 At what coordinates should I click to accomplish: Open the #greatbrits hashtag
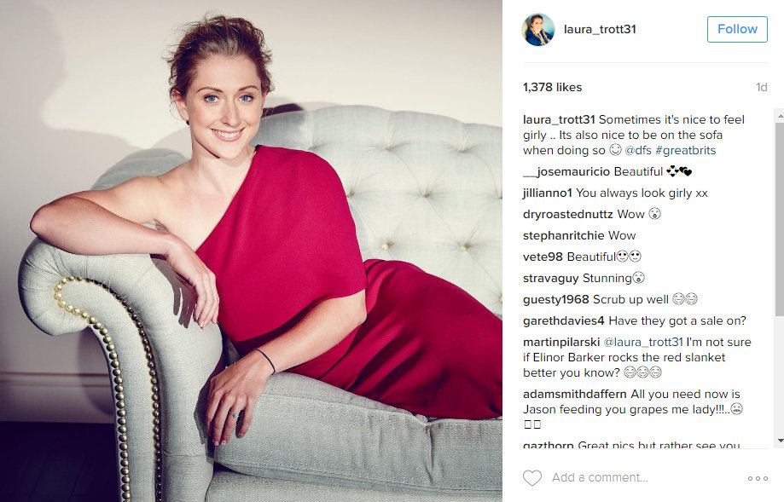(686, 150)
